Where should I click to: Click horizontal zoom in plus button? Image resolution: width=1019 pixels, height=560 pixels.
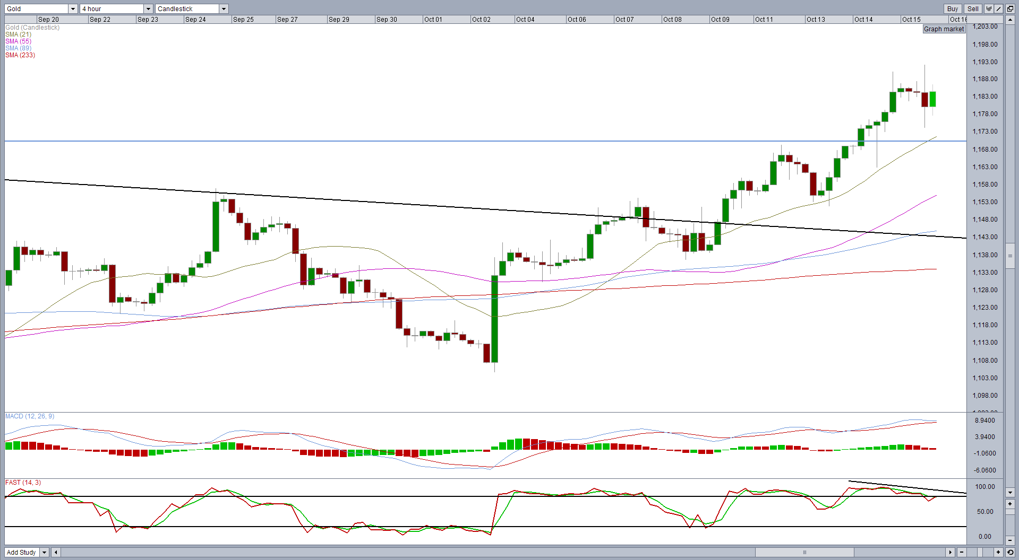pos(998,552)
